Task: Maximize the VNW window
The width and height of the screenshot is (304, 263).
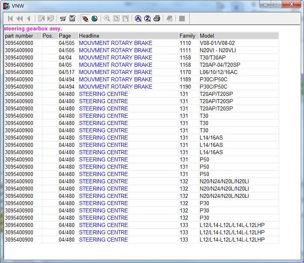Action: [x=276, y=4]
